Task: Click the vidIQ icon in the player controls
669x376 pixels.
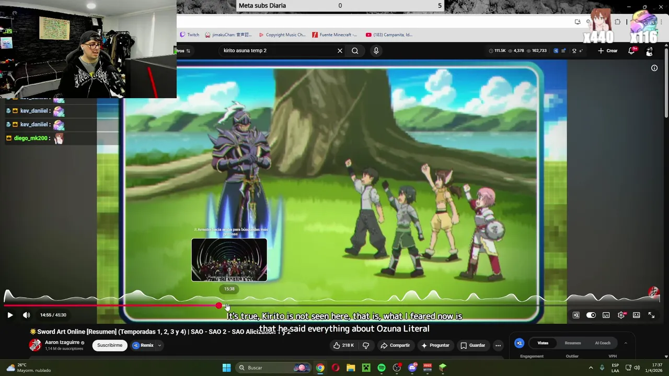Action: [576, 315]
